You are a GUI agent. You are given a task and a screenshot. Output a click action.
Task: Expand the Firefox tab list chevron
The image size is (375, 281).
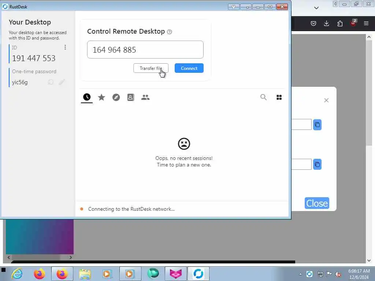[x=316, y=8]
